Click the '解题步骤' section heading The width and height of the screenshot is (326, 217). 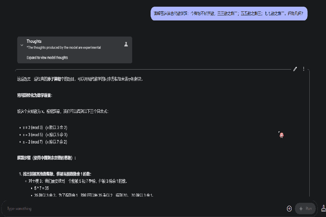pyautogui.click(x=47, y=158)
